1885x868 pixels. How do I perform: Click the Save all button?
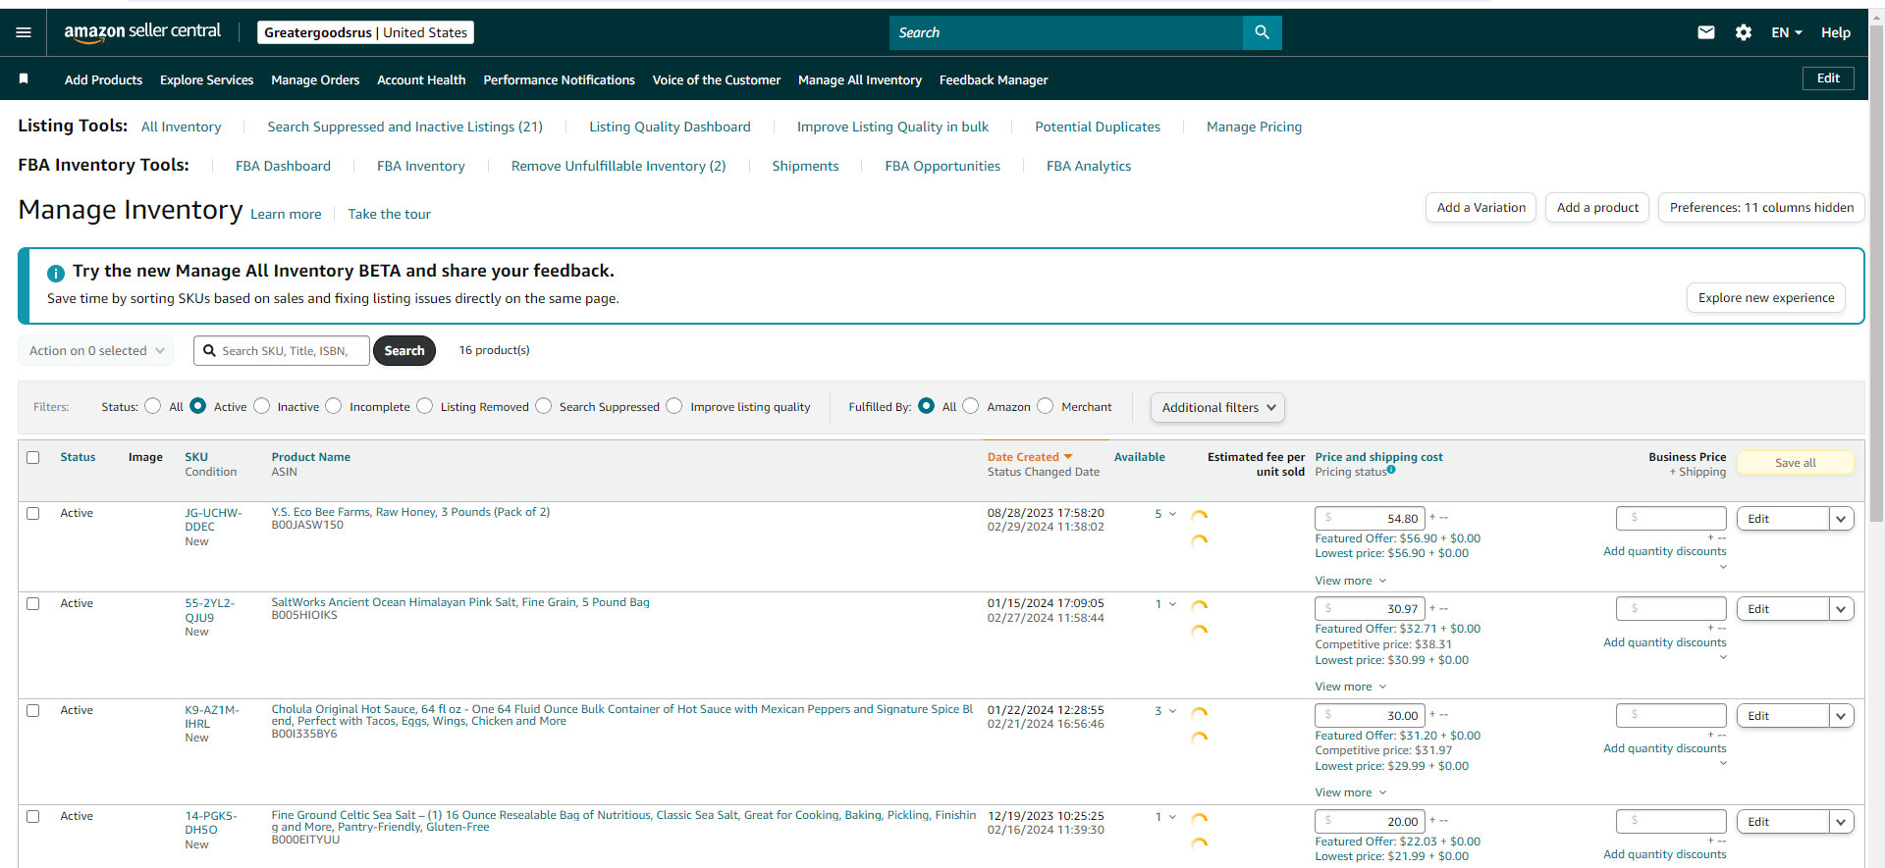click(1796, 463)
